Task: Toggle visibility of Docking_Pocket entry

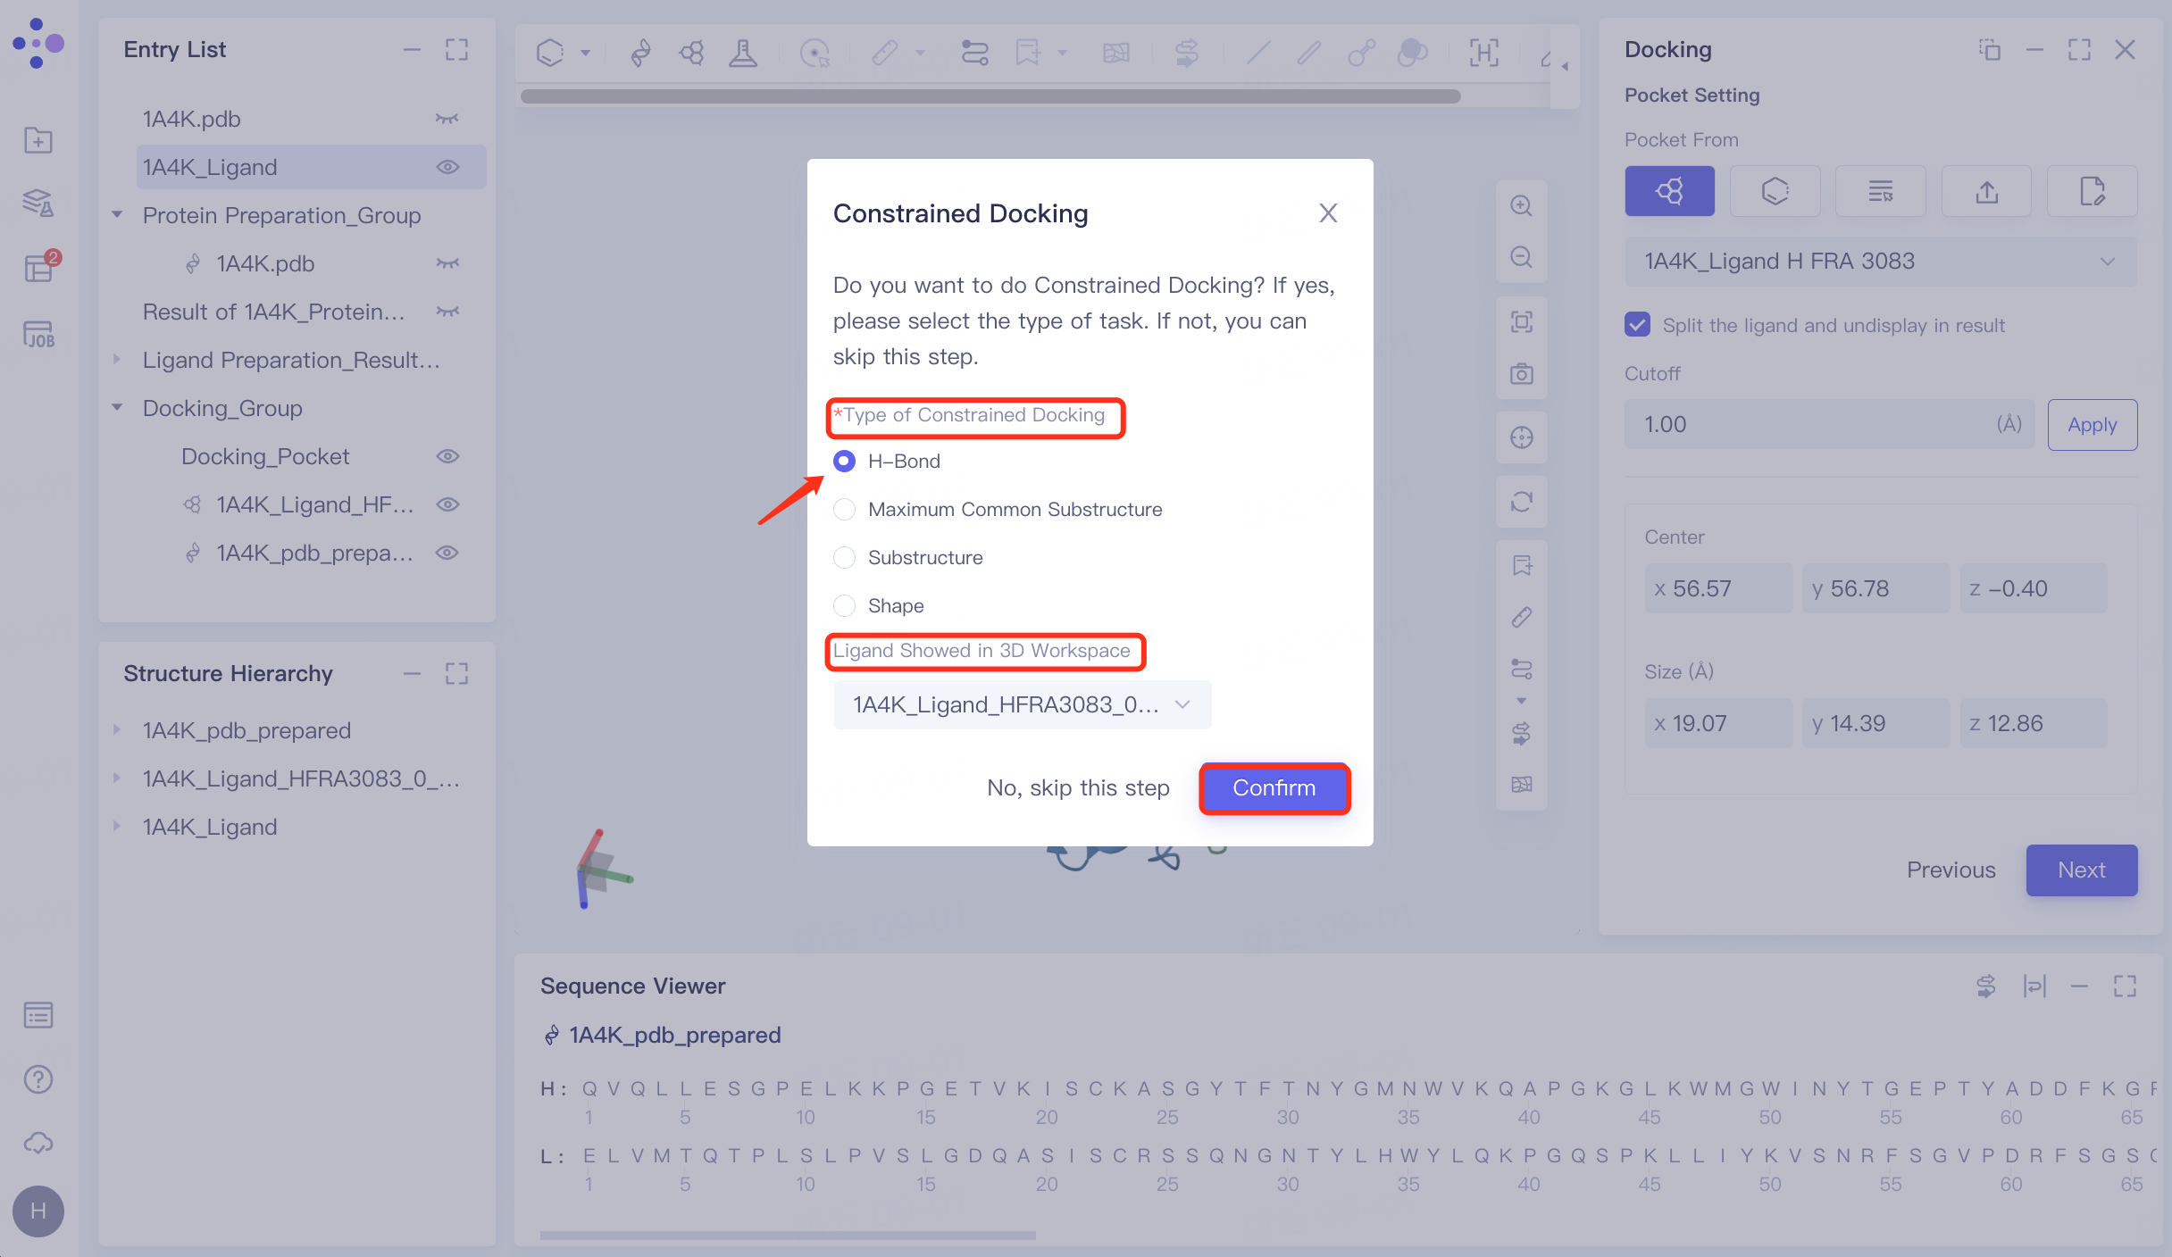Action: click(x=447, y=456)
